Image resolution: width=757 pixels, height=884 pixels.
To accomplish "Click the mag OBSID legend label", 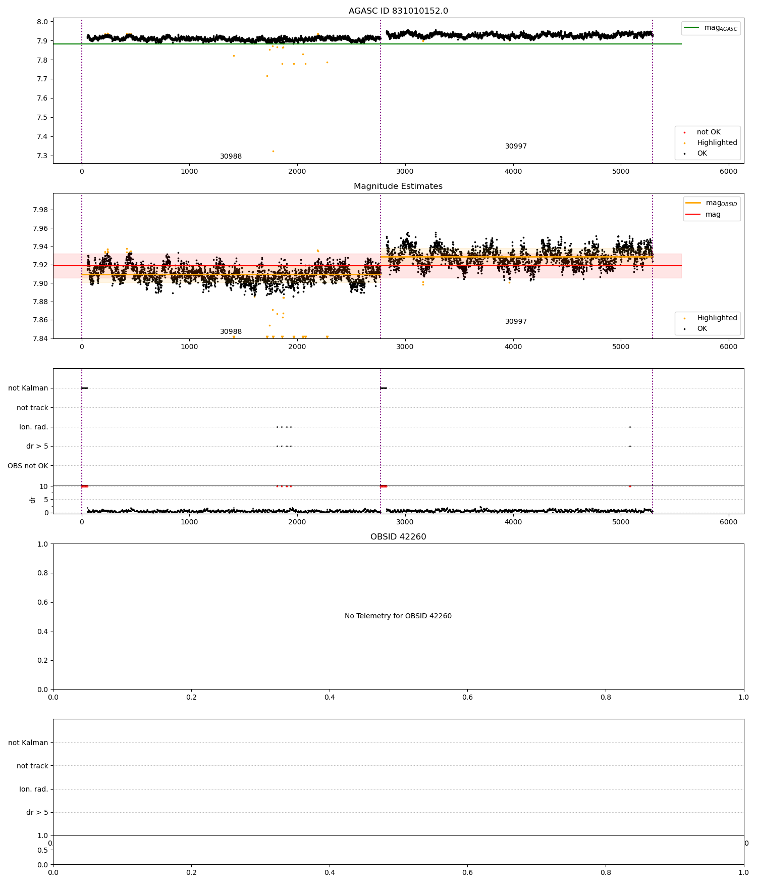I will (x=722, y=203).
